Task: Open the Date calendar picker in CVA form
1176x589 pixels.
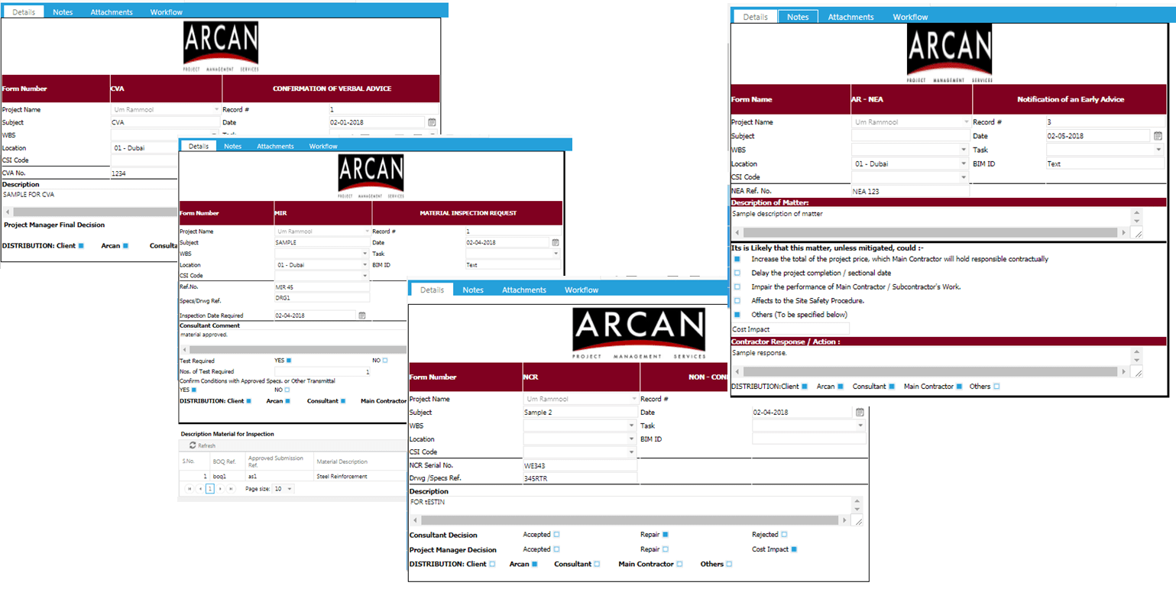Action: coord(432,122)
